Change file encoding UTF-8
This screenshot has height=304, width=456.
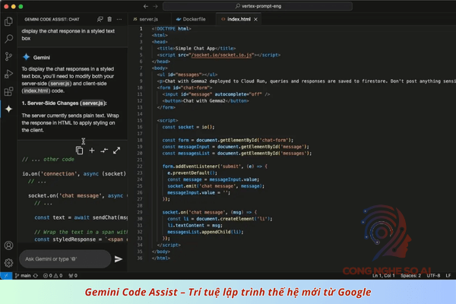[433, 275]
